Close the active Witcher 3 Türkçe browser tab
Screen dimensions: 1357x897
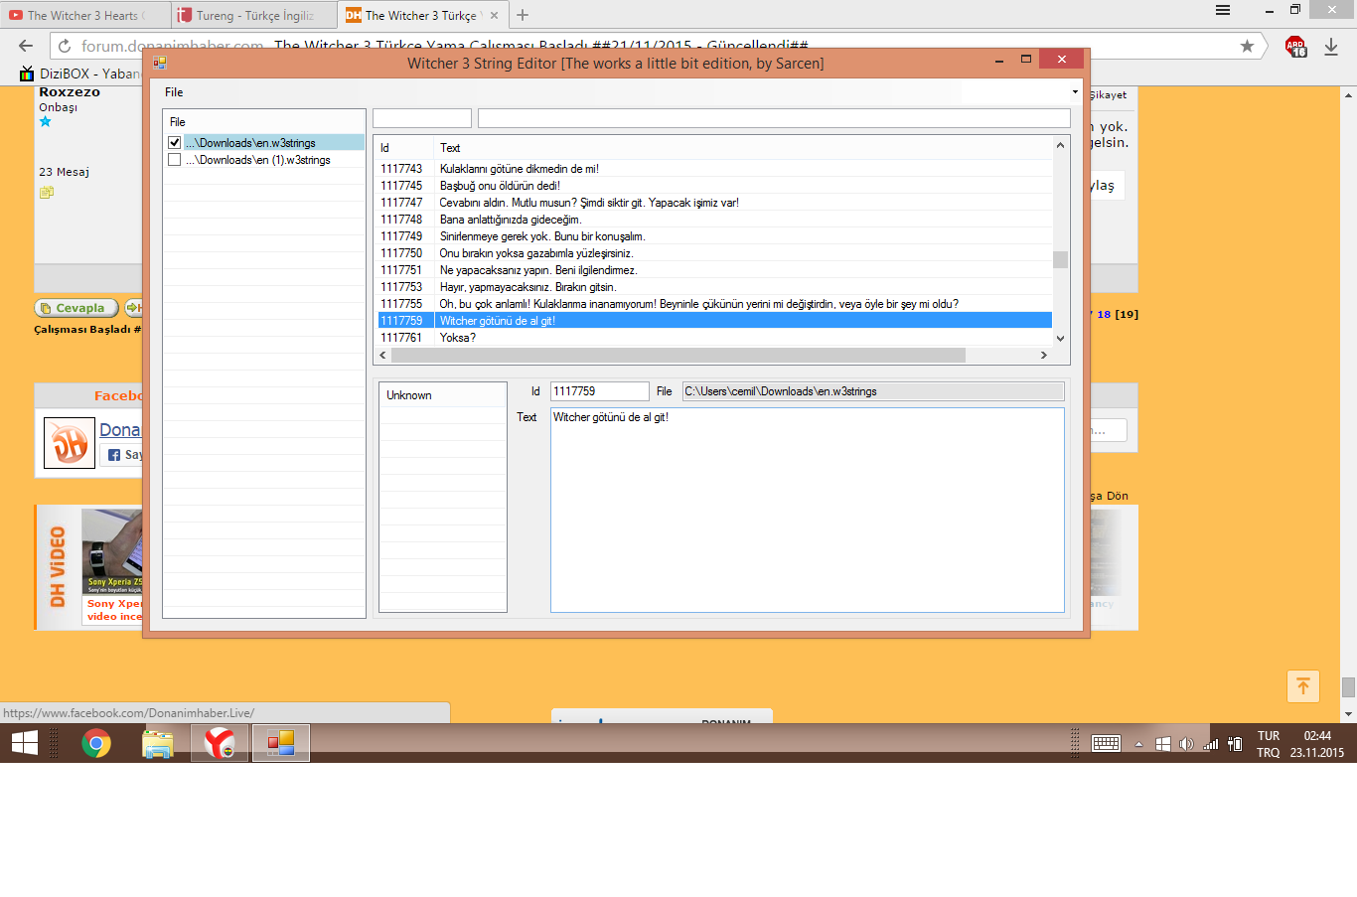(495, 15)
